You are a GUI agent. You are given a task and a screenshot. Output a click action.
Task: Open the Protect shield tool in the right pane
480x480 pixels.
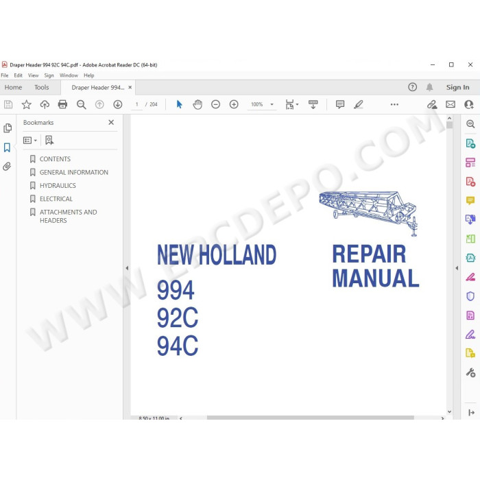pos(470,296)
